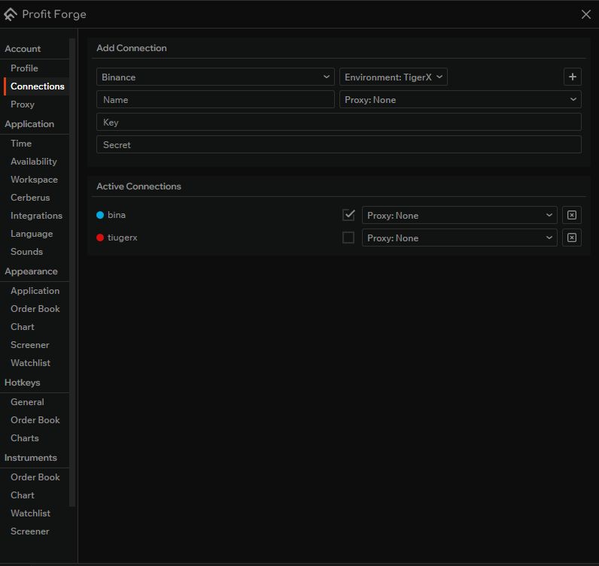Click the Active Connections heading
The width and height of the screenshot is (599, 566).
(138, 186)
